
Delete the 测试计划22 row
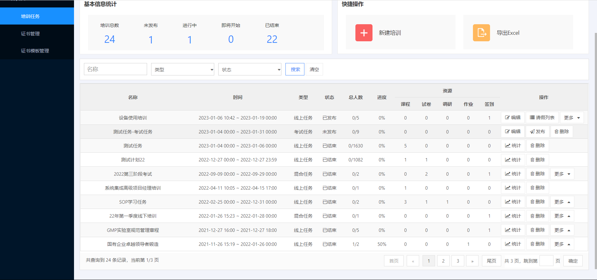click(x=538, y=160)
